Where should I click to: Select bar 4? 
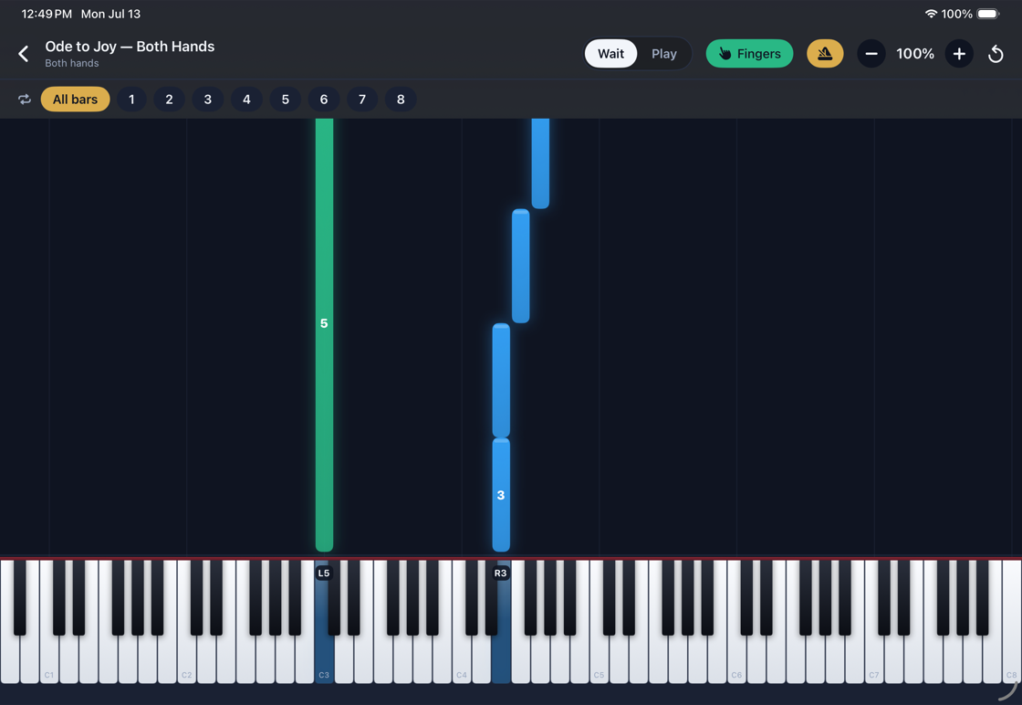(x=246, y=100)
